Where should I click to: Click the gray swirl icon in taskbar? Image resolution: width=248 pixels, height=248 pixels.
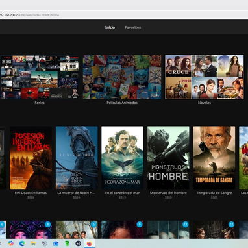(44, 243)
